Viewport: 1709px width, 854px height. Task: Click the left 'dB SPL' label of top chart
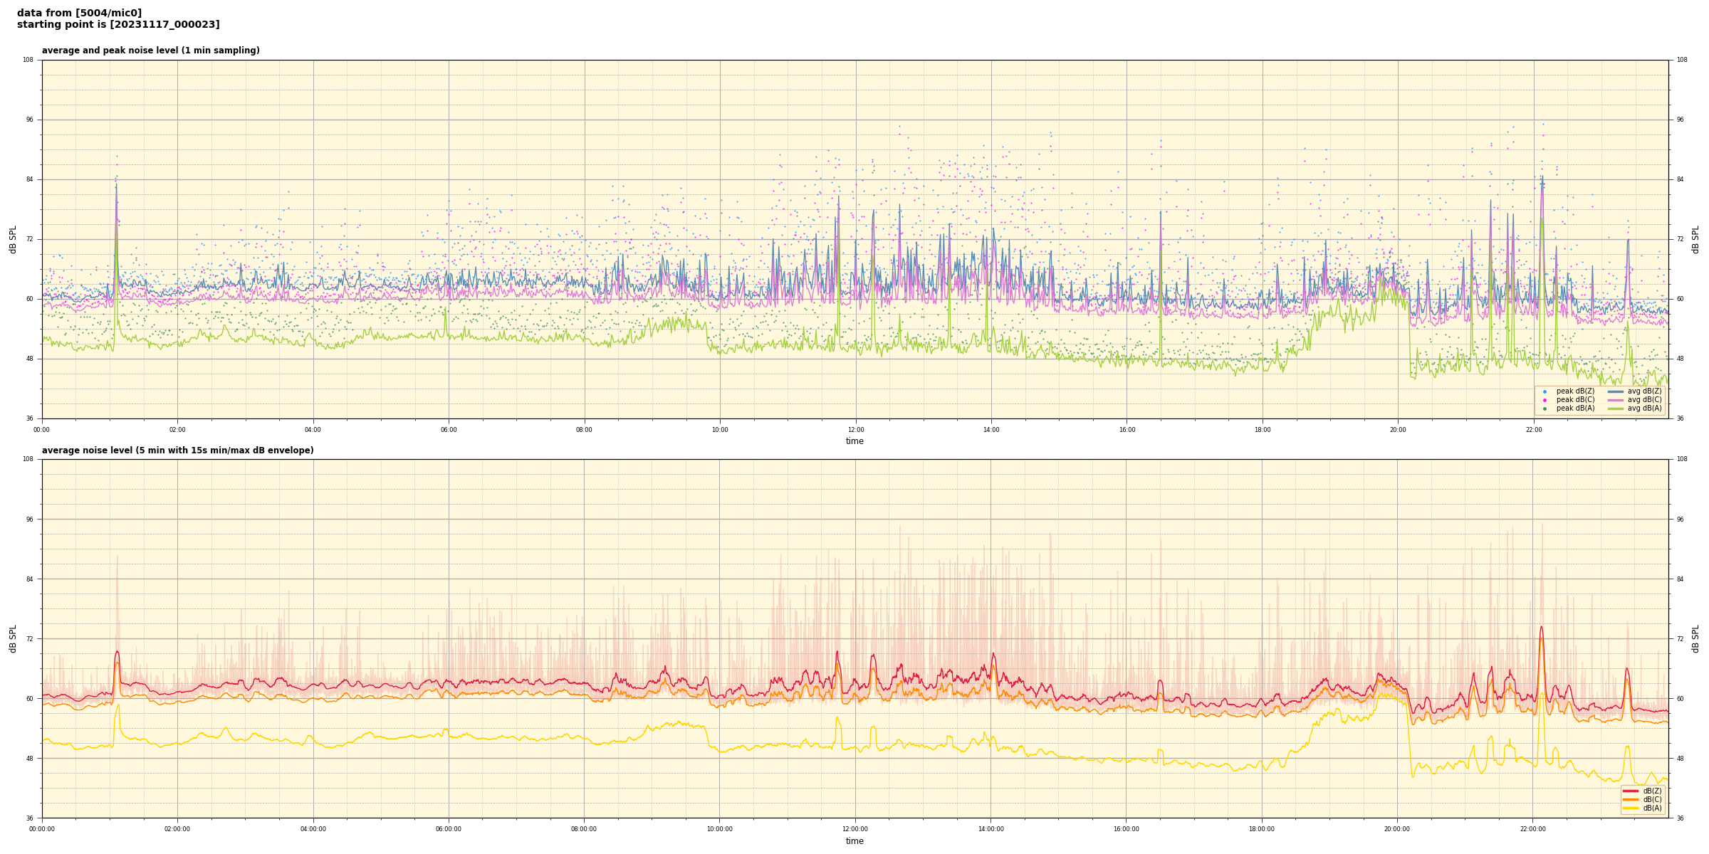click(13, 239)
